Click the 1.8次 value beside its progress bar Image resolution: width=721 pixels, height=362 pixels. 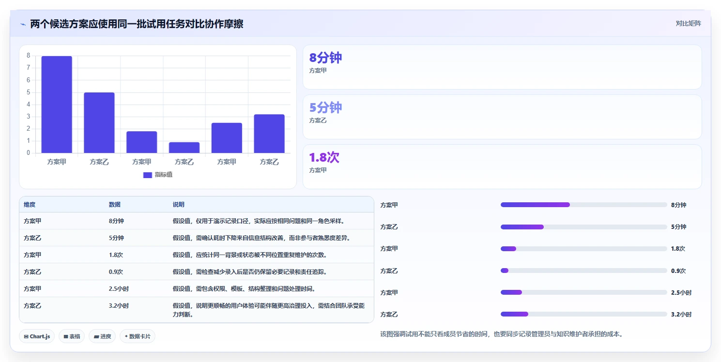coord(678,249)
